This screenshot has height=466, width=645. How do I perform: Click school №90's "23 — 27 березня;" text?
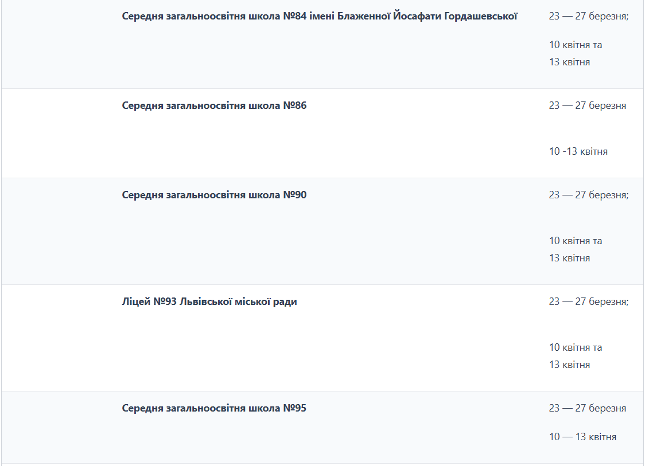tap(588, 195)
